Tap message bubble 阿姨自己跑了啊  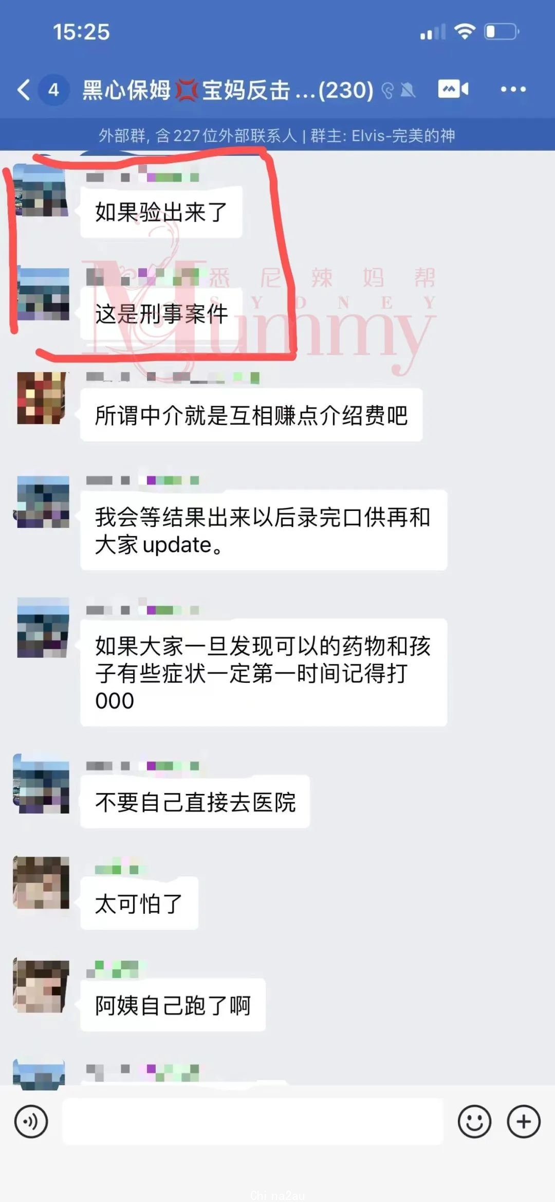[173, 1005]
